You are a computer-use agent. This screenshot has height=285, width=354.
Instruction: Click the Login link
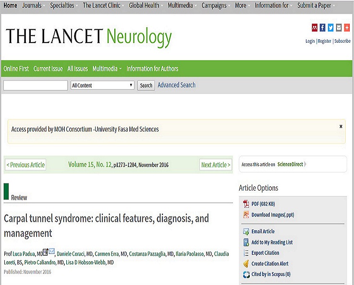coord(310,41)
